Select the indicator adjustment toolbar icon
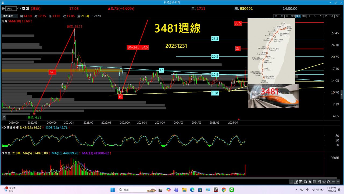344x194 pixels. 320,182
